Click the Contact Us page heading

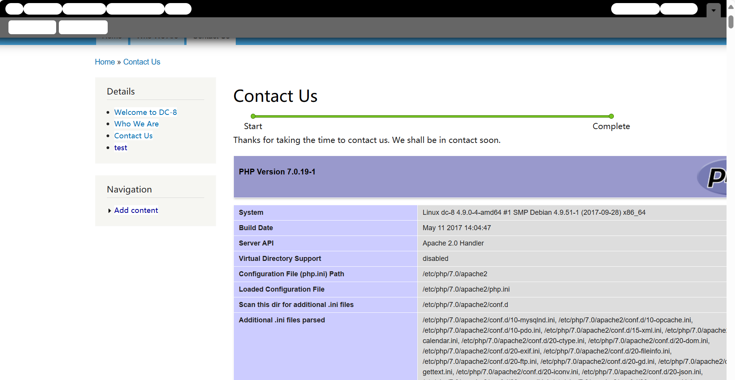tap(275, 96)
